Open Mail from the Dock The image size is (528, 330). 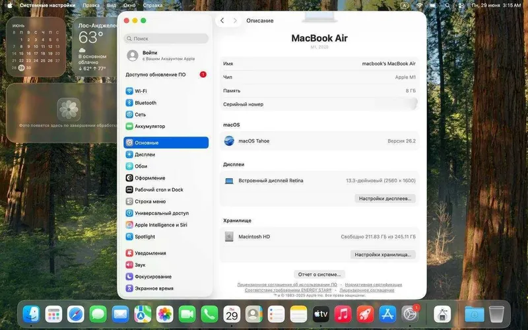(120, 314)
